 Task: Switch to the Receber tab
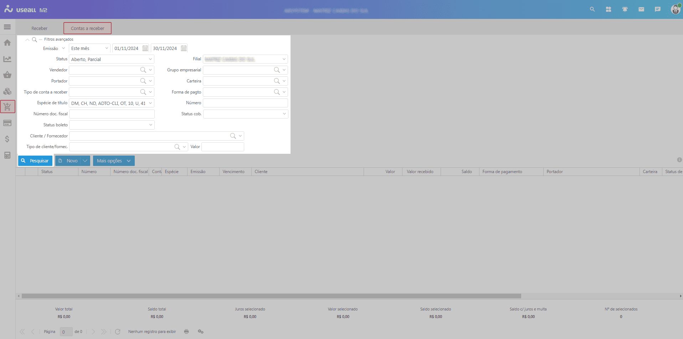(39, 29)
